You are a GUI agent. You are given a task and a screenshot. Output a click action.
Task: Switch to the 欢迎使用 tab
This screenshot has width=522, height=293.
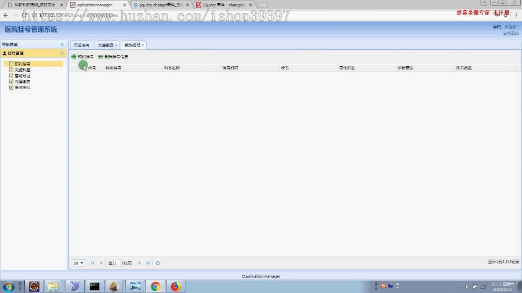(x=82, y=45)
